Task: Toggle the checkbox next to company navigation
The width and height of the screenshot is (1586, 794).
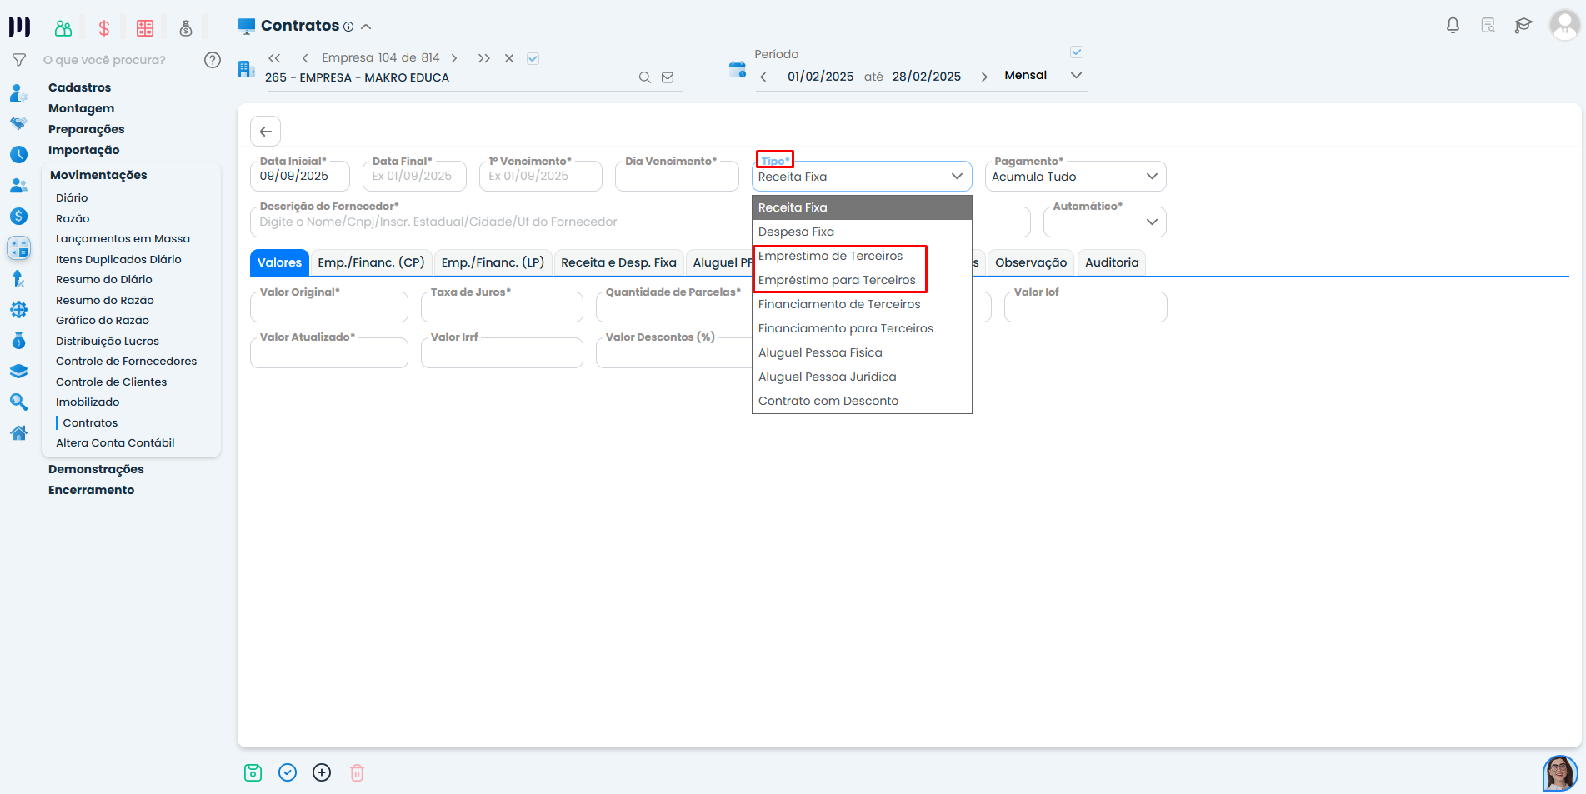Action: [x=533, y=58]
